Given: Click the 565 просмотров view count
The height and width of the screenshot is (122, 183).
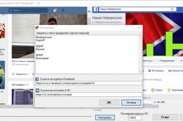Looking at the screenshot, I should 20,65.
